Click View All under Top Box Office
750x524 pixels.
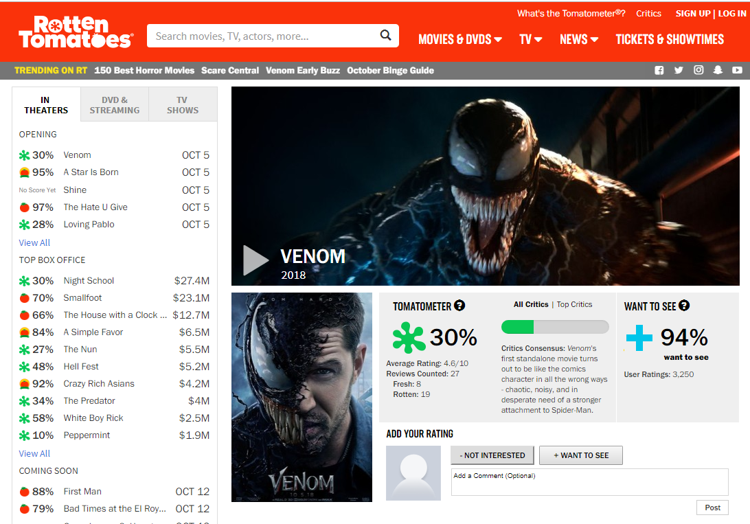(34, 453)
